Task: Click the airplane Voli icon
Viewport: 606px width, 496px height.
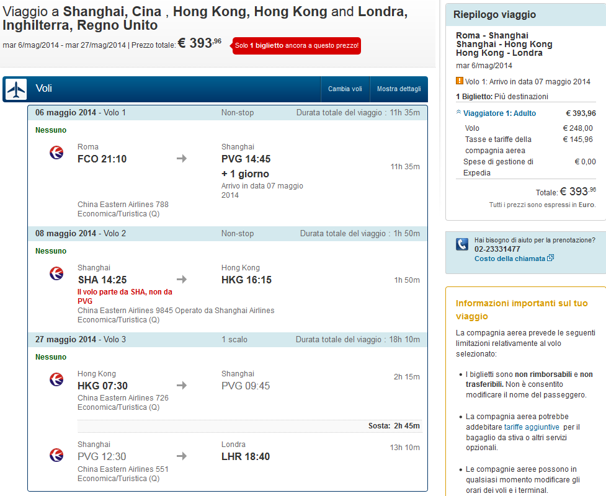Action: pos(16,90)
